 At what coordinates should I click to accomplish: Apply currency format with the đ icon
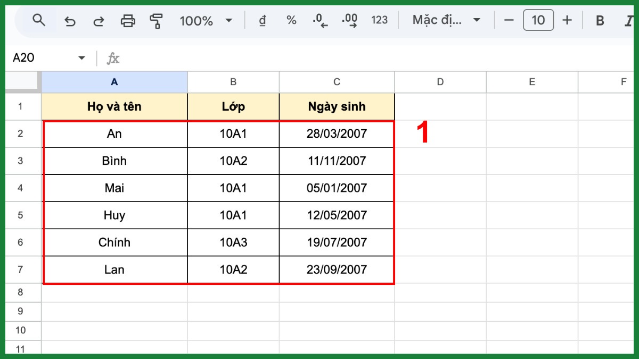(262, 20)
